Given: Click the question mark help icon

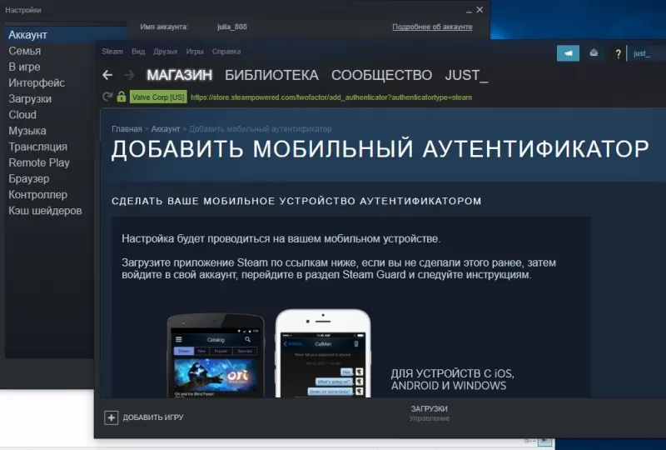Looking at the screenshot, I should pos(618,53).
